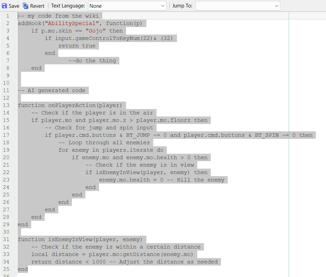Image resolution: width=326 pixels, height=277 pixels.
Task: Click the '--do the thing' comment
Action: (92, 61)
